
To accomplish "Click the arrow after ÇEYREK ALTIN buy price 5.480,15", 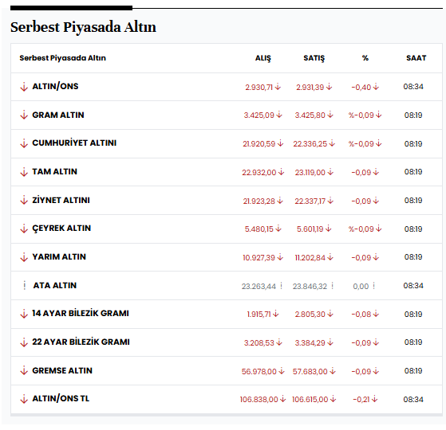I will point(278,229).
